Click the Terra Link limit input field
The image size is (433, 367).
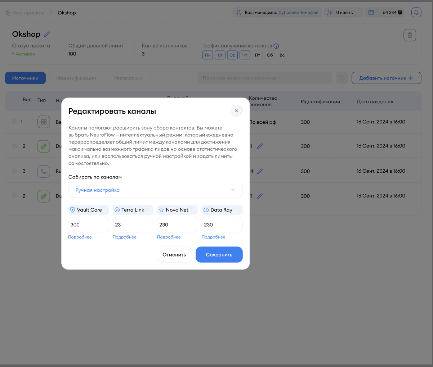133,225
